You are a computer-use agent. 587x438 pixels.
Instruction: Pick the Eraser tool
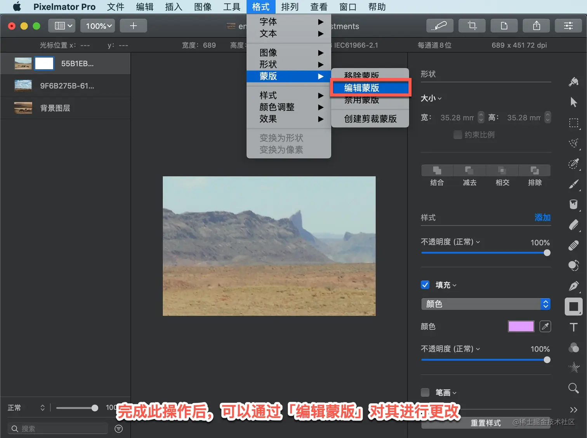coord(573,225)
